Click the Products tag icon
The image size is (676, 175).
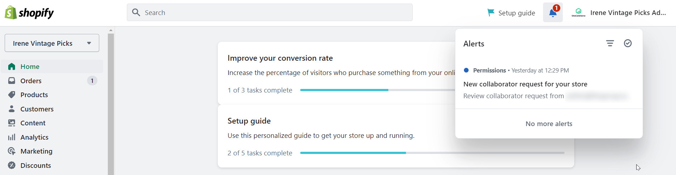[x=12, y=95]
